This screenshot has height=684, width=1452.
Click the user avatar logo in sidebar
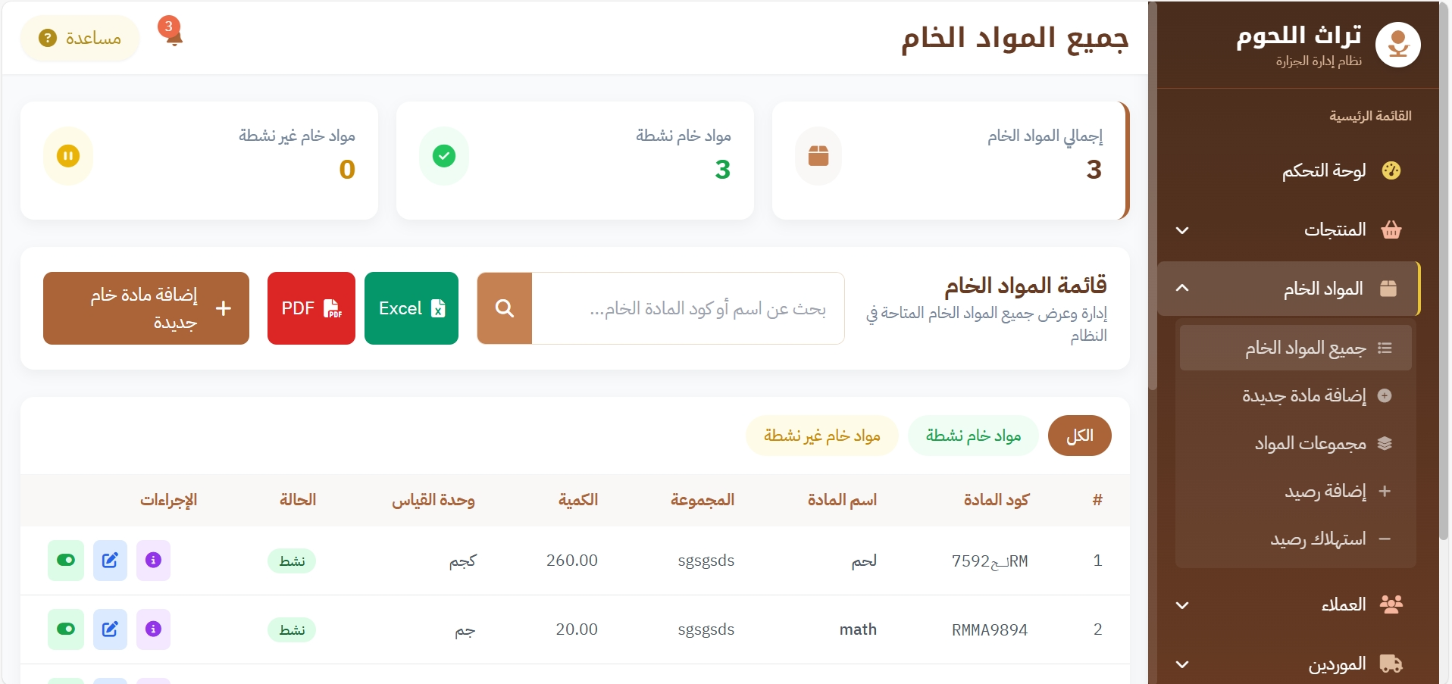[1397, 45]
